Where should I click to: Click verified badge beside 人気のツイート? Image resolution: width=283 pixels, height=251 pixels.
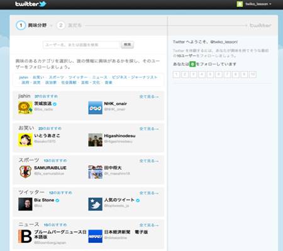[x=138, y=201]
